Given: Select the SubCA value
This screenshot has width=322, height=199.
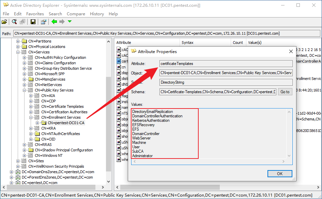Looking at the screenshot, I should pyautogui.click(x=138, y=151).
